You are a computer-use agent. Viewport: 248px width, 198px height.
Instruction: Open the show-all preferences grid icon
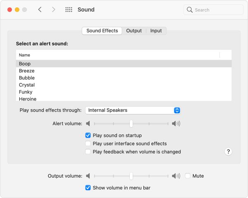coord(69,10)
